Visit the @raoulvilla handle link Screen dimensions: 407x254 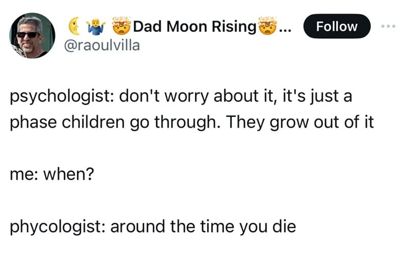[x=102, y=45]
